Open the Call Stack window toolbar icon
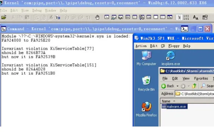Viewport: 214px width, 132px height. pos(142,17)
